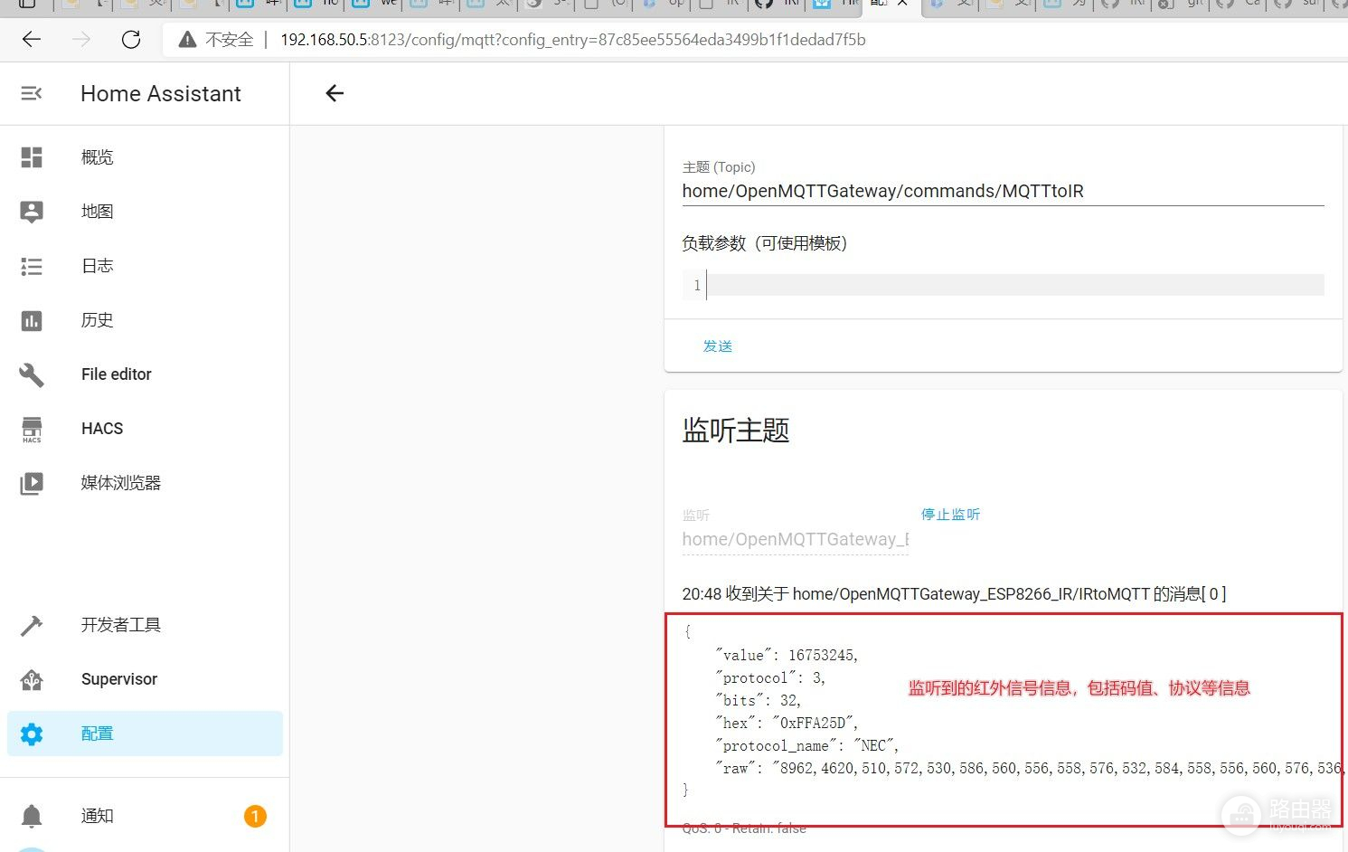
Task: Open 通知 notifications bell icon
Action: 32,816
